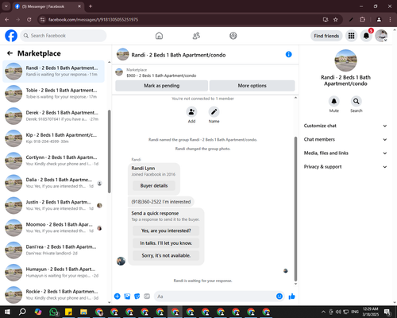The width and height of the screenshot is (397, 318).
Task: Choose a GIF from the composer
Action: coord(147,297)
